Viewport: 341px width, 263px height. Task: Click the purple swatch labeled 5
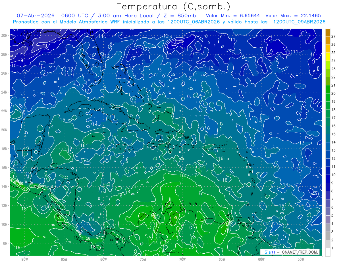click(328, 211)
